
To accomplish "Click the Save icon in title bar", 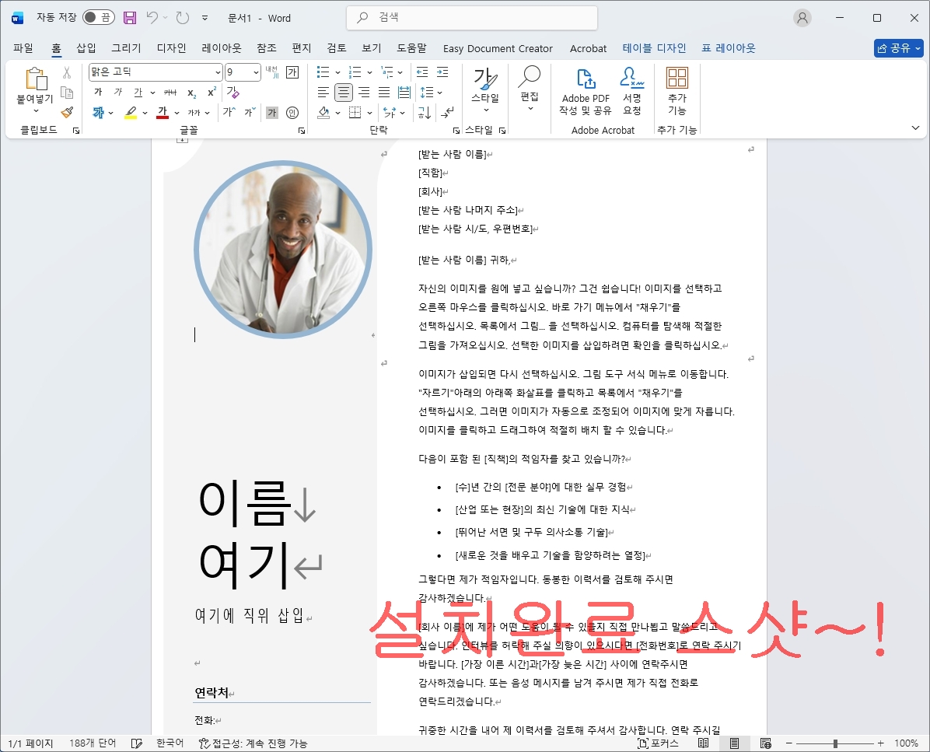I will tap(130, 18).
